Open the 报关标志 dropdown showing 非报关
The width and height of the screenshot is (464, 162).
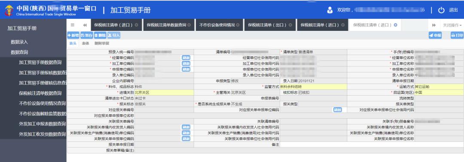click(x=164, y=104)
